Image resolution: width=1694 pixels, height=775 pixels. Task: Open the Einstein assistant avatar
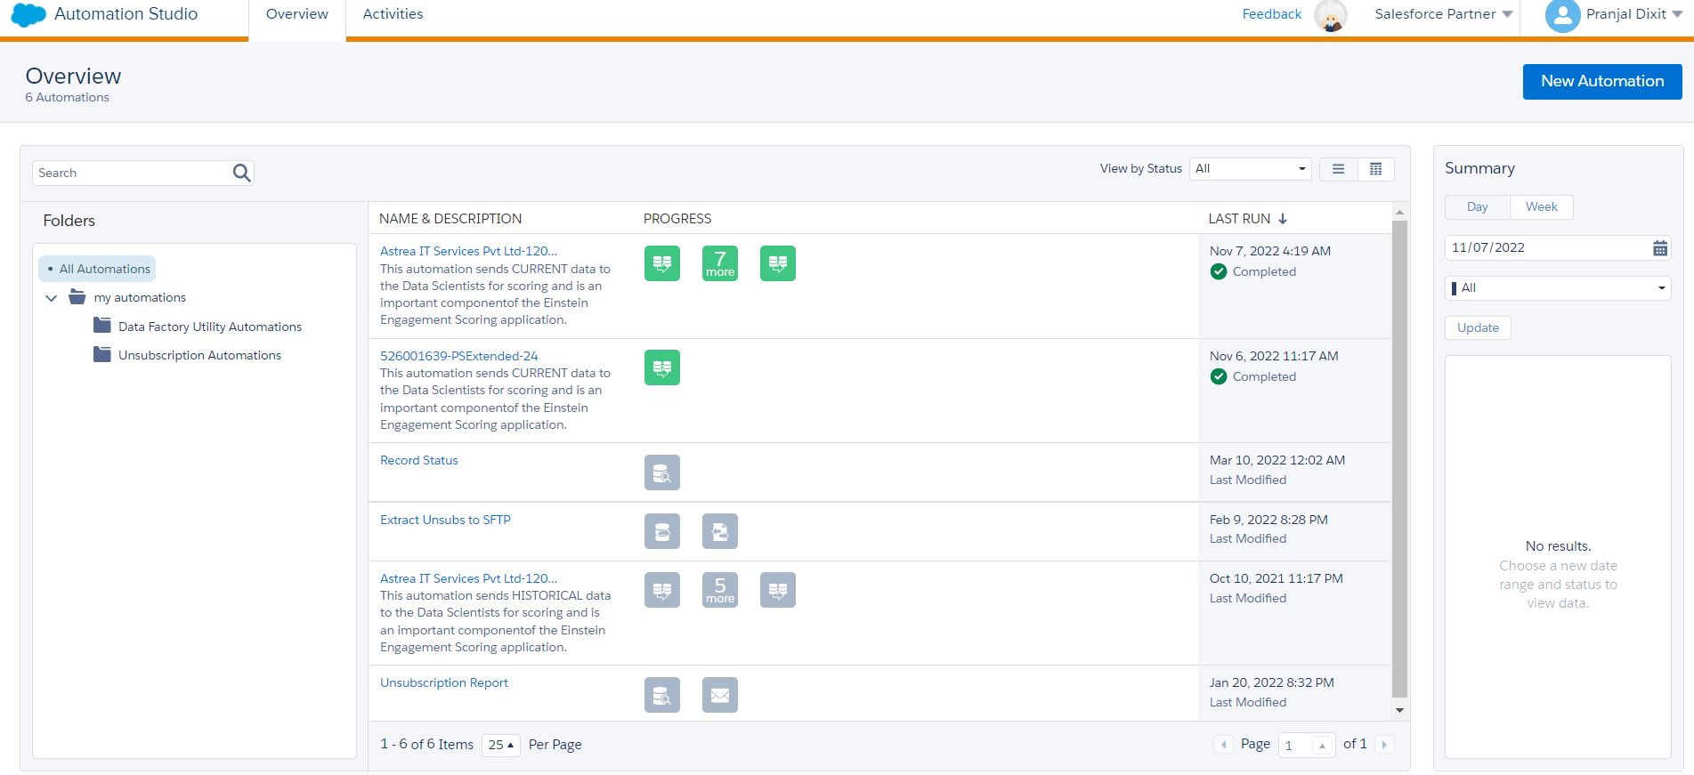pos(1331,16)
